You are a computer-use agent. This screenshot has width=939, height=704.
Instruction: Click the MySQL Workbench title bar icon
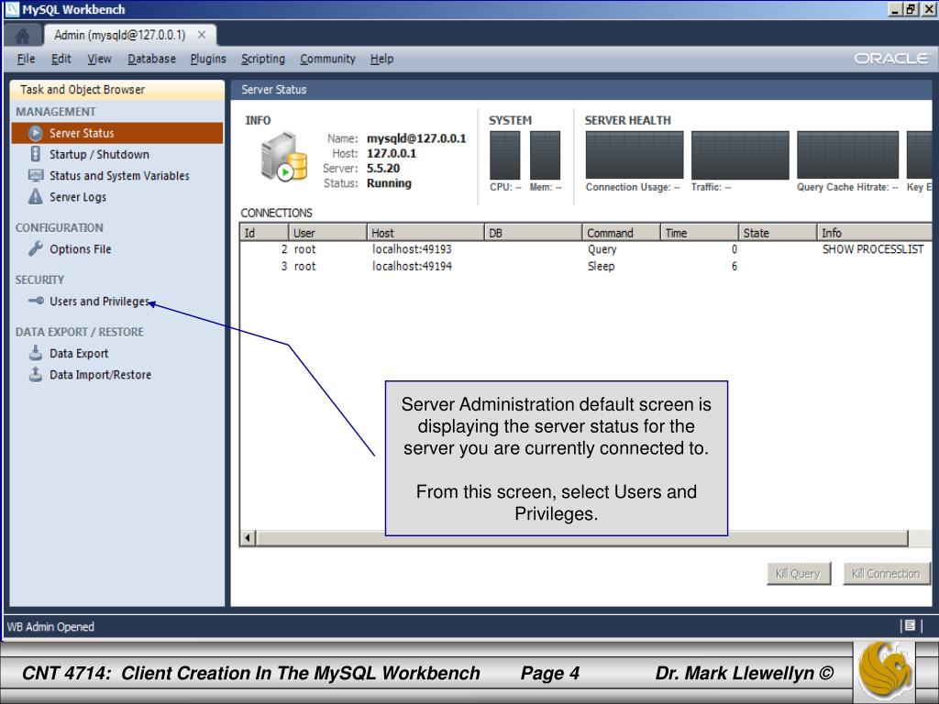12,9
